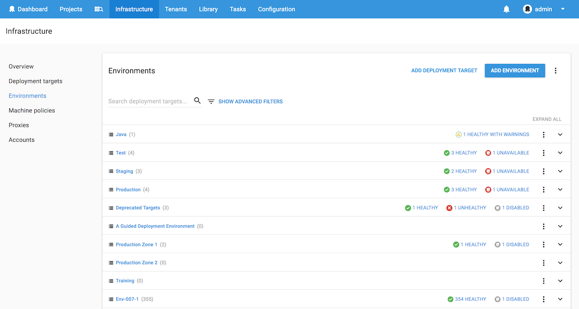The image size is (579, 309).
Task: Open three-dot menu for Production environment
Action: [x=543, y=189]
